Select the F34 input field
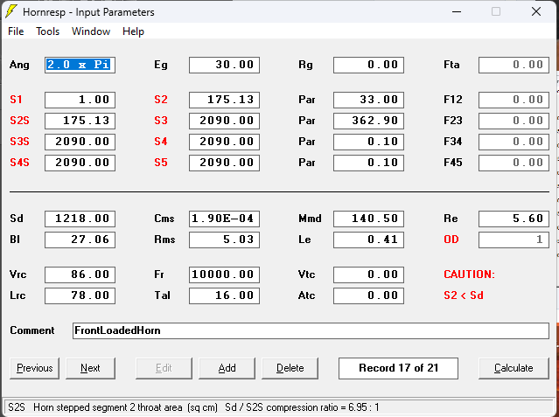Viewport: 559px width, 417px height. [x=514, y=142]
